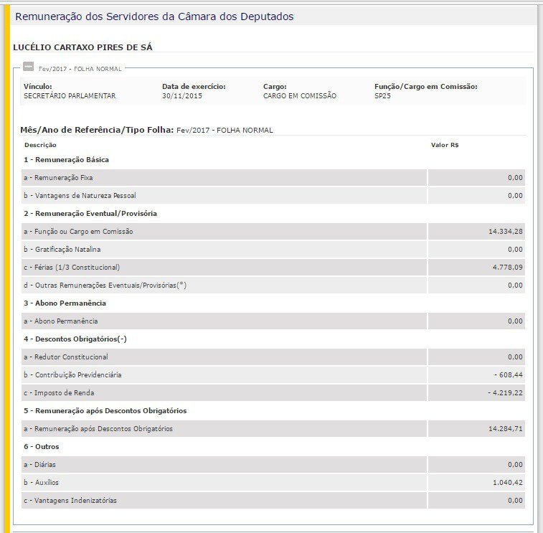Screen dimensions: 543x533
Task: Click the Imposto de Renda amount - 4.219,22
Action: tap(504, 393)
